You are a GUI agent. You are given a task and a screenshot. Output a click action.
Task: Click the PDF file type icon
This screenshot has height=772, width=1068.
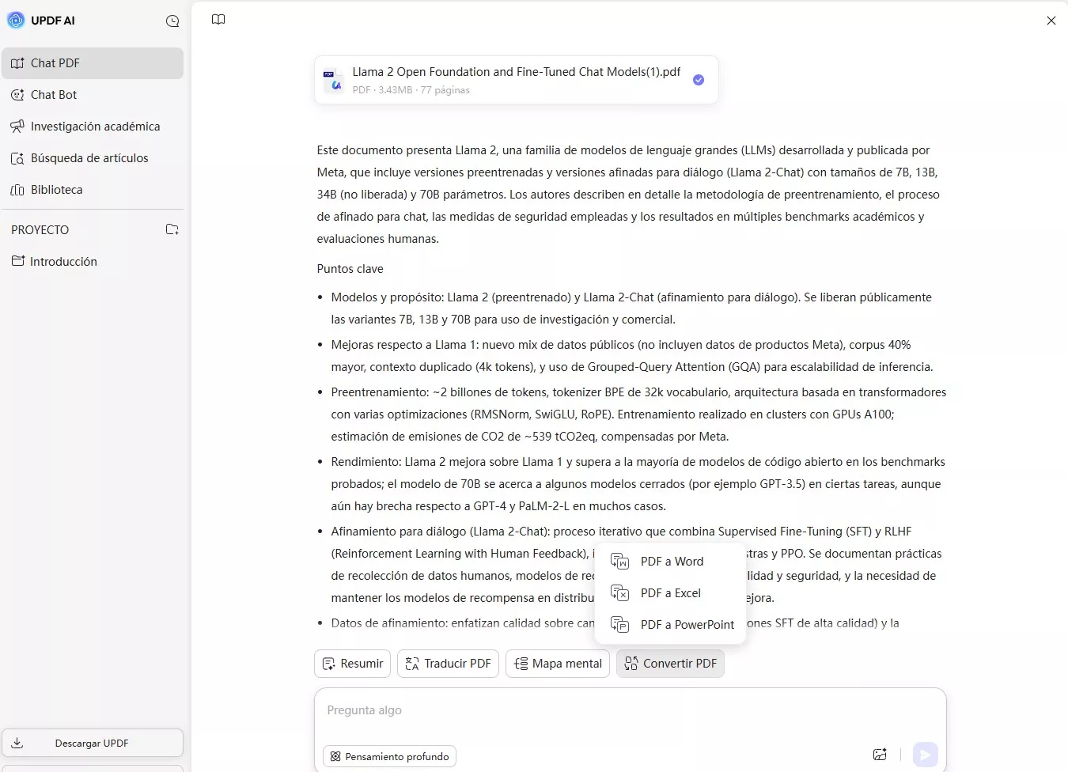point(333,80)
